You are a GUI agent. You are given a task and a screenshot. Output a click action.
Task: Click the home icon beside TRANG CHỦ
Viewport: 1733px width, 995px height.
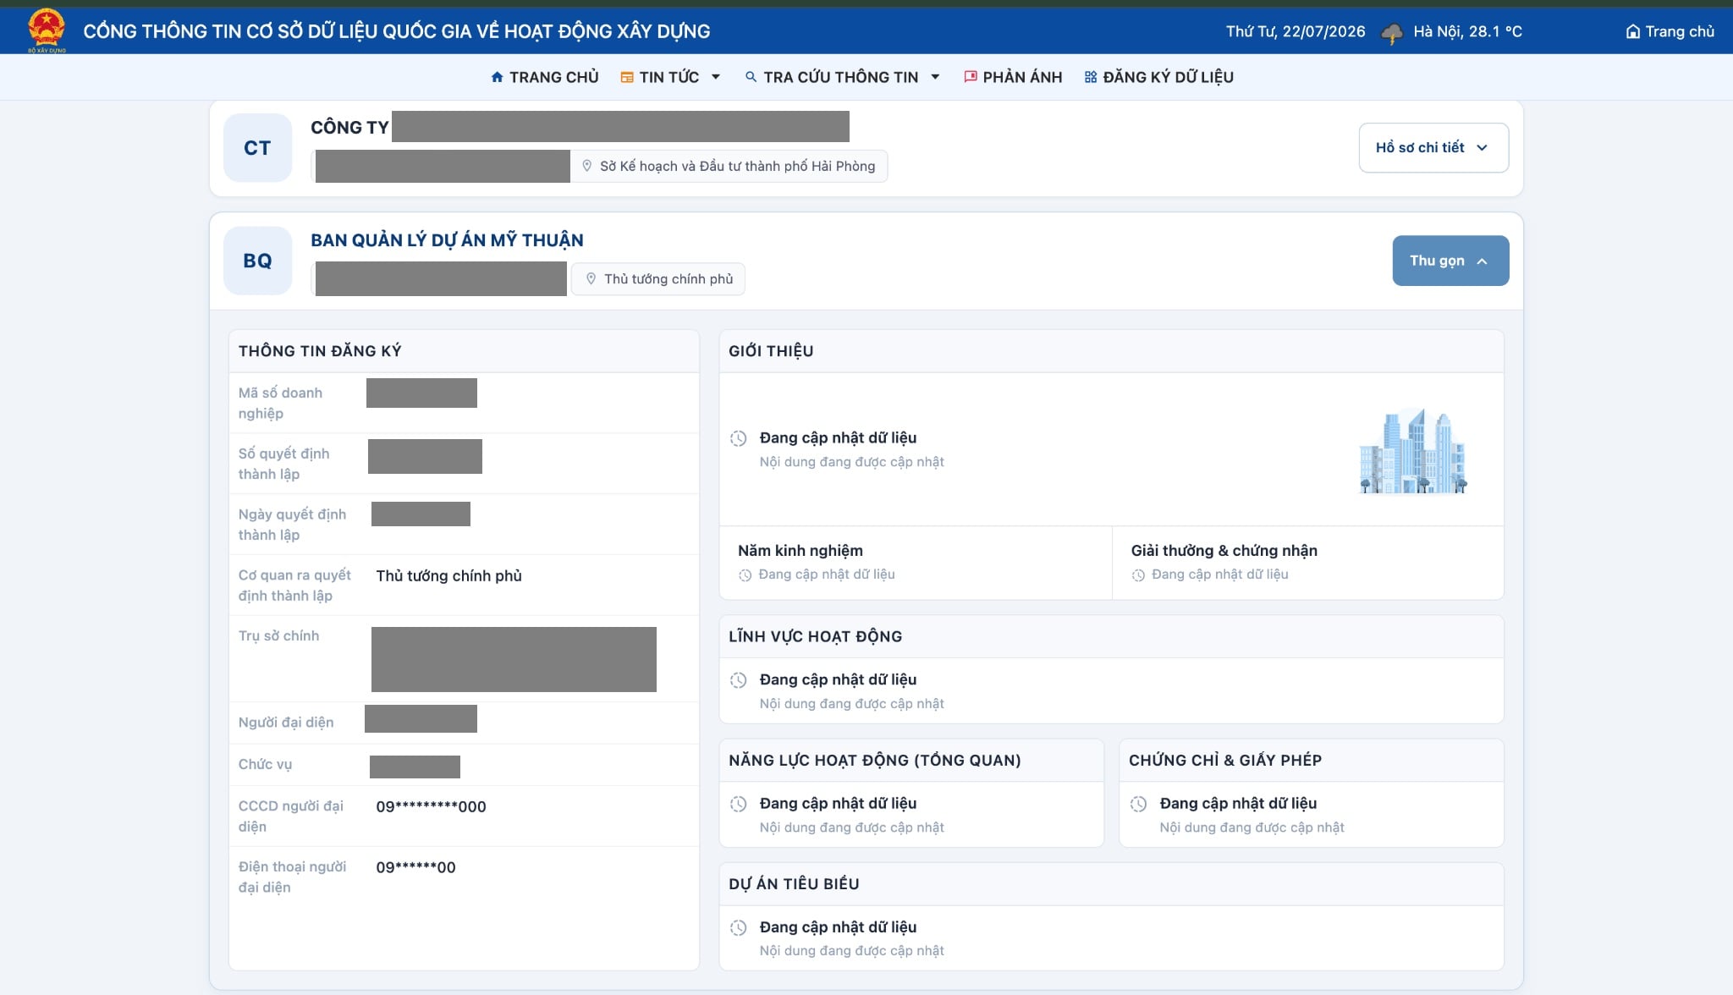498,77
